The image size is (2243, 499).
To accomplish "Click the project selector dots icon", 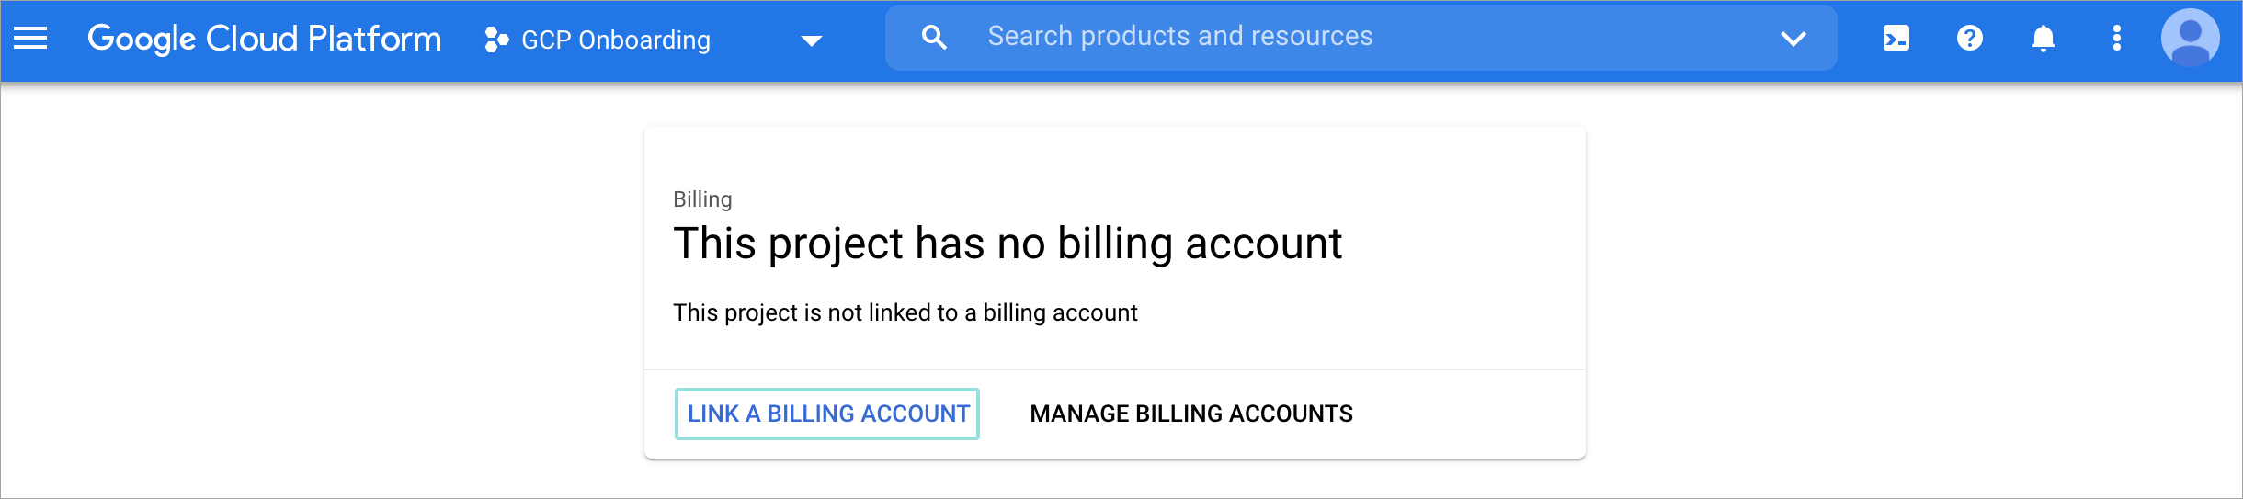I will coord(496,40).
